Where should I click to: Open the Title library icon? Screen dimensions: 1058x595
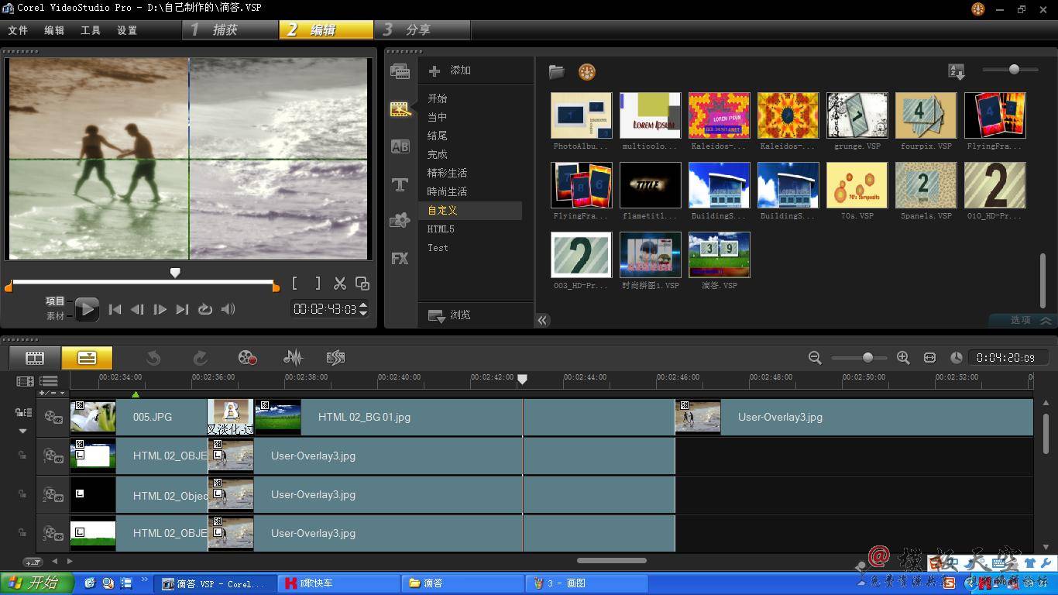[400, 184]
